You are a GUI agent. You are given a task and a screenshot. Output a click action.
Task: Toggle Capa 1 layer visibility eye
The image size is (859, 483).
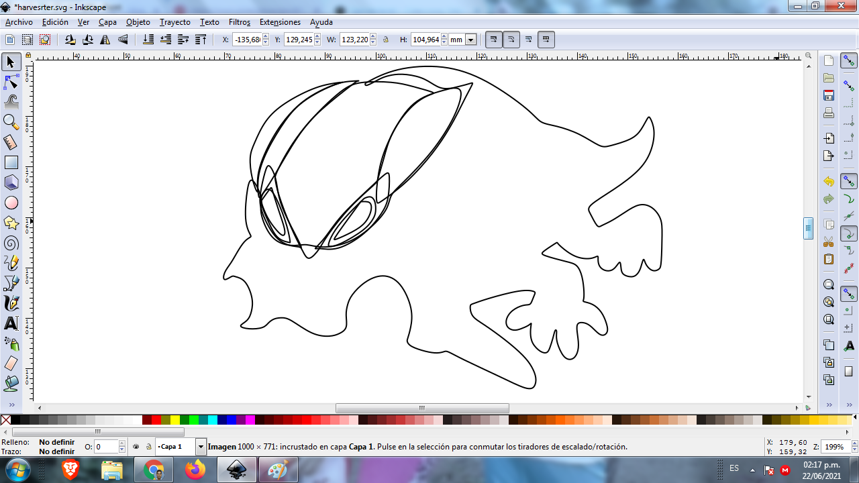point(136,446)
